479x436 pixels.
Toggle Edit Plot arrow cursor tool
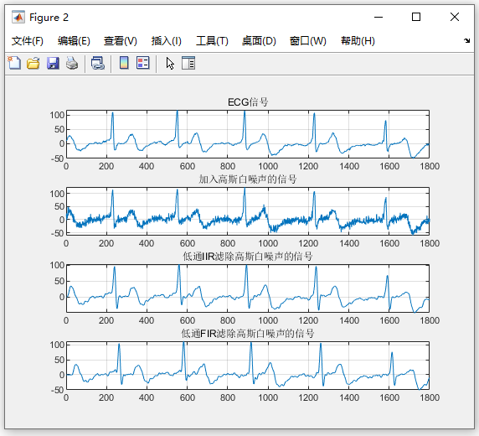click(x=170, y=64)
